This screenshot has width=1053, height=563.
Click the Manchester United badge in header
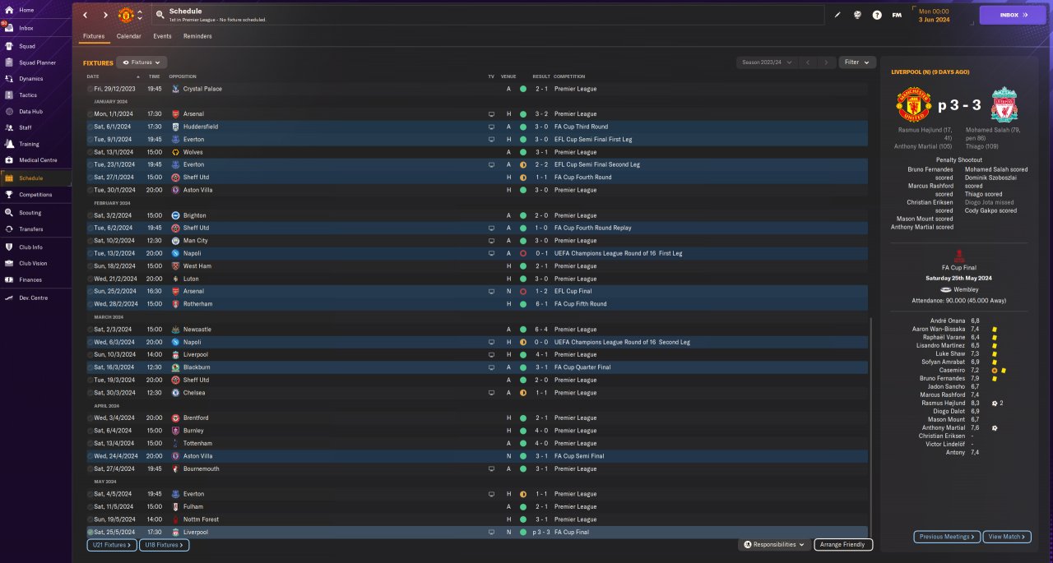(x=126, y=15)
